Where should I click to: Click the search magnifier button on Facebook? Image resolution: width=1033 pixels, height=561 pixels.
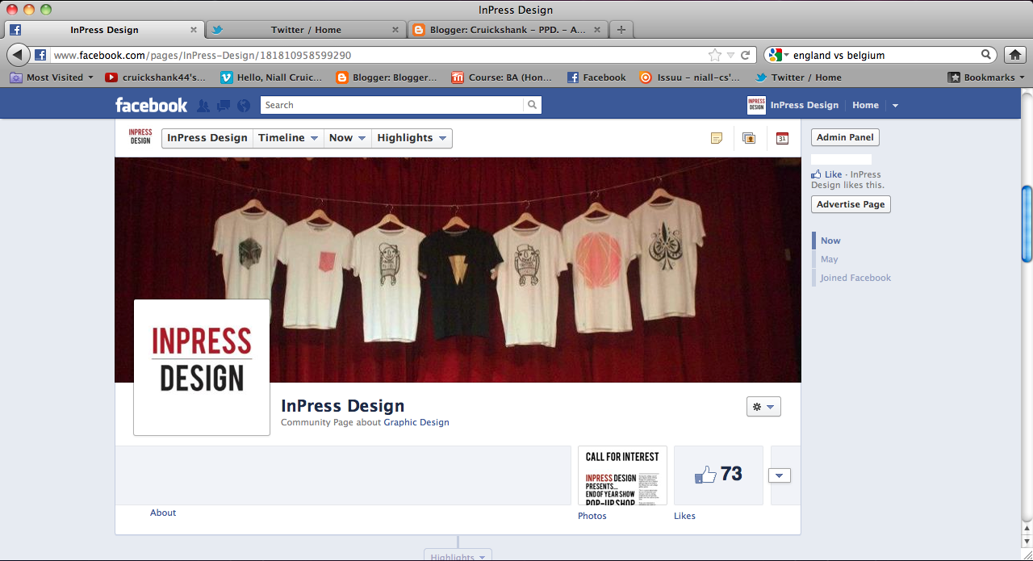pyautogui.click(x=532, y=105)
